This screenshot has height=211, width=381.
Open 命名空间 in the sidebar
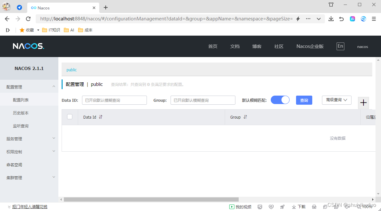click(29, 165)
